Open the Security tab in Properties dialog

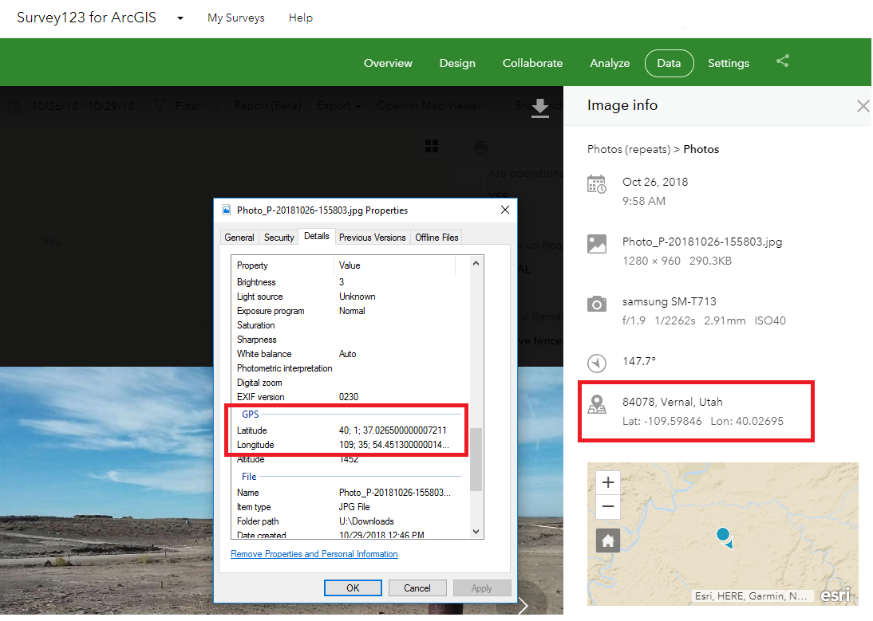(279, 238)
